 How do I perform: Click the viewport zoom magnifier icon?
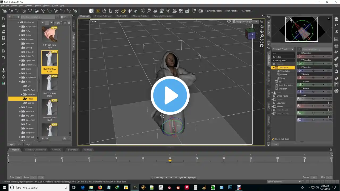click(262, 36)
